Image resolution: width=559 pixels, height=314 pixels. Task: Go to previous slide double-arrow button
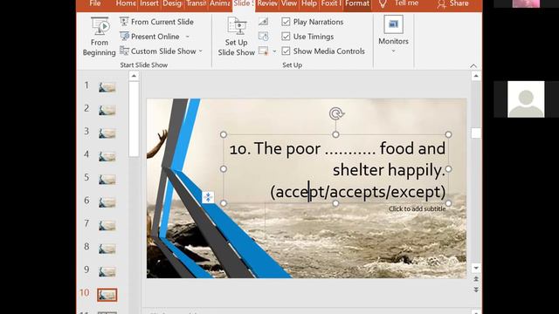tap(476, 279)
